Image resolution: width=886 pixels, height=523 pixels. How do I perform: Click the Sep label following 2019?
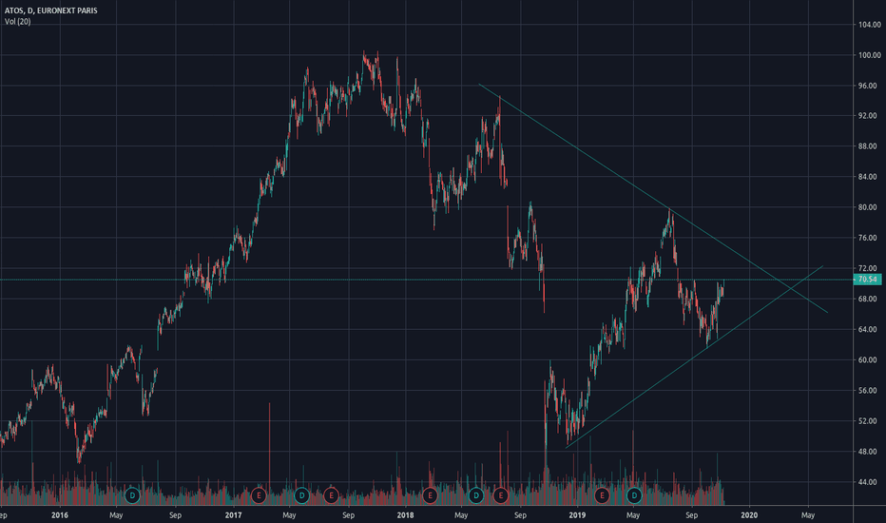click(691, 515)
